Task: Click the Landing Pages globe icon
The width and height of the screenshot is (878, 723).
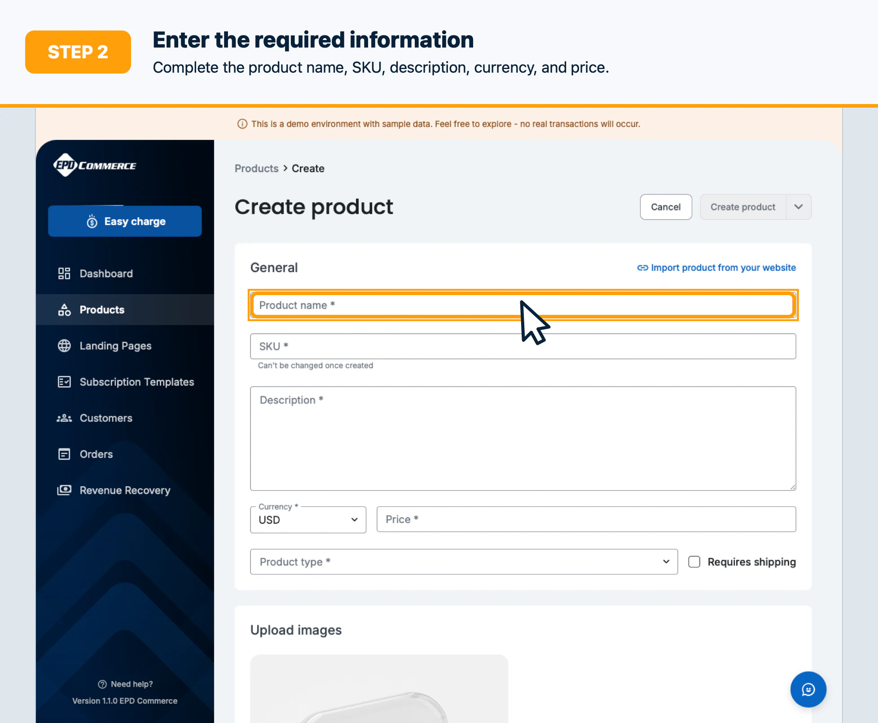Action: 64,346
